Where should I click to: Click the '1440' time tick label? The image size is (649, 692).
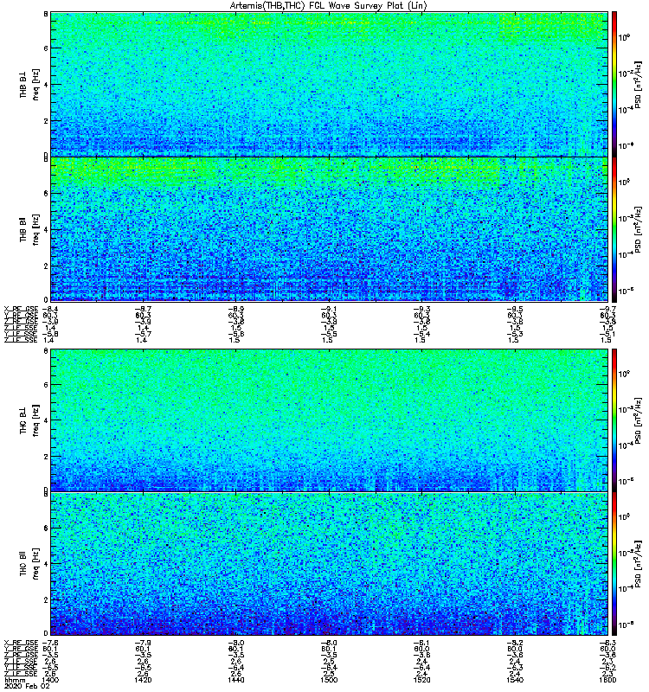tap(235, 680)
